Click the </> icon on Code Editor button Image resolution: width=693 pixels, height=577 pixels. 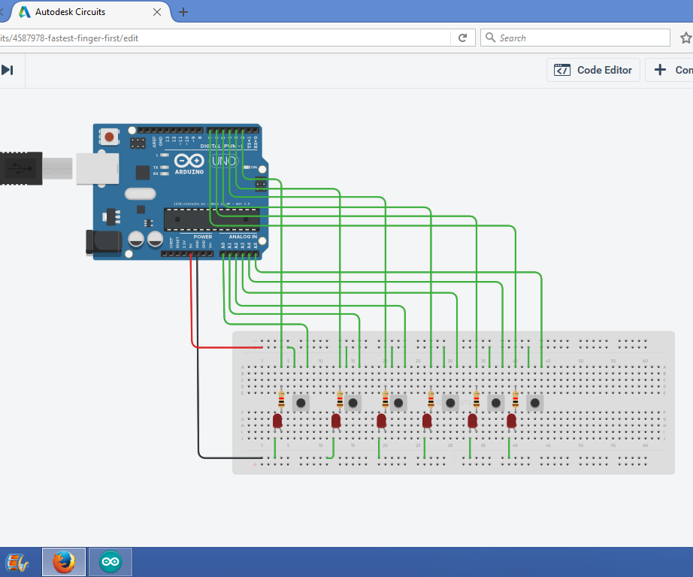[x=562, y=69]
